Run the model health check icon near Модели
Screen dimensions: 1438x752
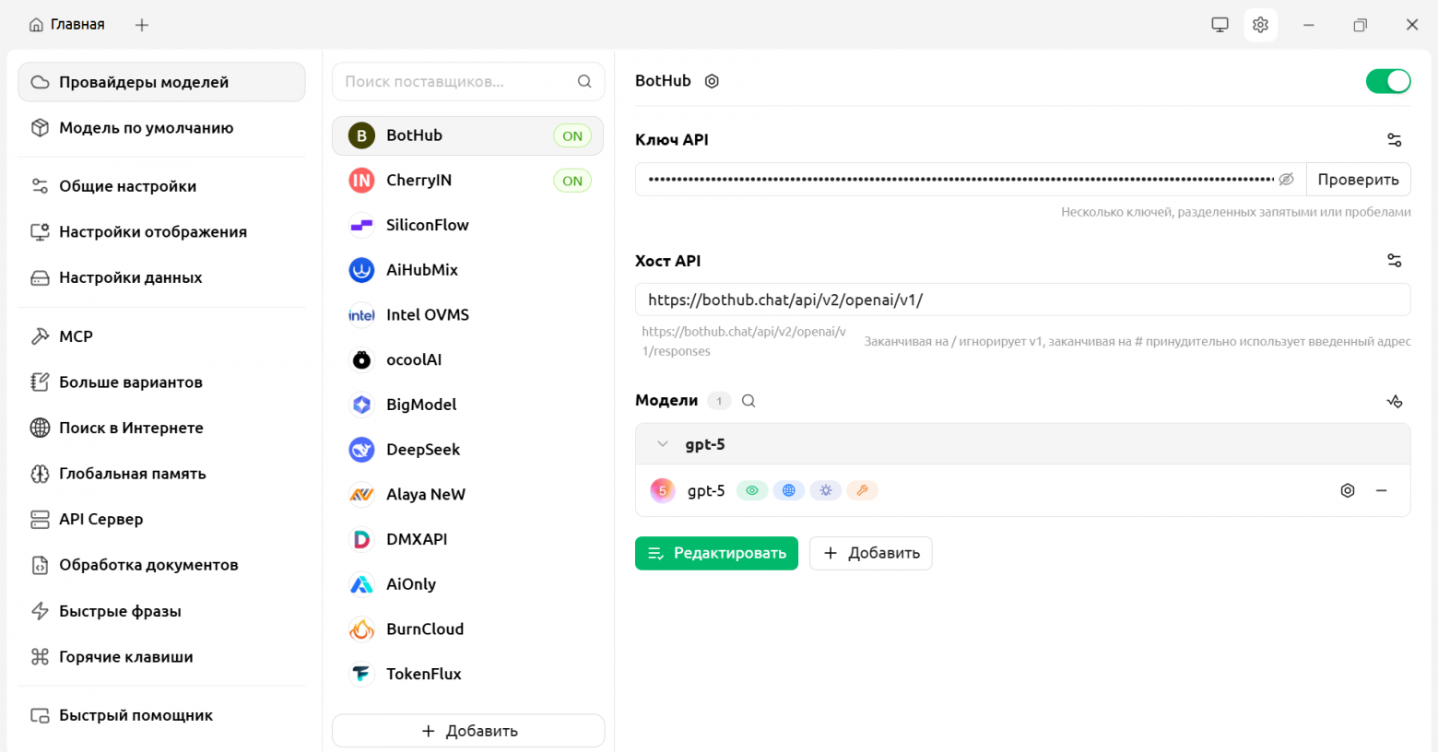[1395, 401]
